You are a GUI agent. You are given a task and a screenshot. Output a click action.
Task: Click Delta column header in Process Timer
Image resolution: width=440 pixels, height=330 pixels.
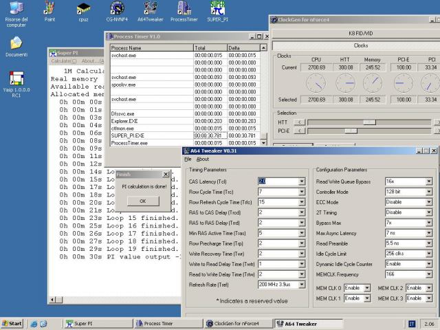coord(243,48)
